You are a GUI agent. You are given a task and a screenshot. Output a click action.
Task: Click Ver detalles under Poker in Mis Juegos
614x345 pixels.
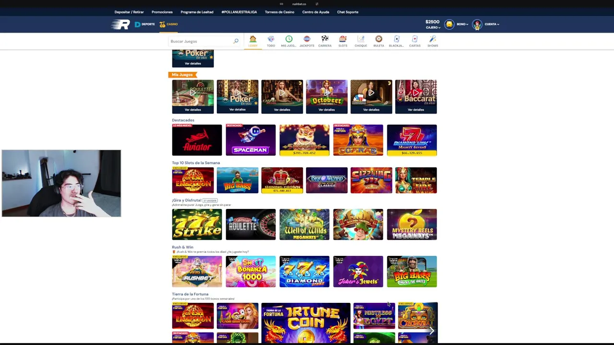[237, 110]
